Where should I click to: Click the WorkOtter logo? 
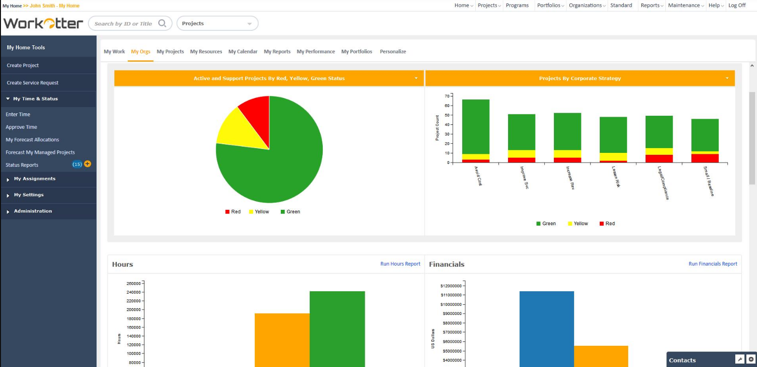pos(43,23)
